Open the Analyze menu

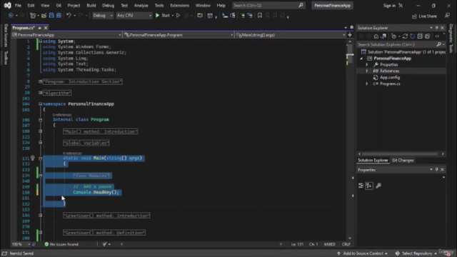(141, 6)
